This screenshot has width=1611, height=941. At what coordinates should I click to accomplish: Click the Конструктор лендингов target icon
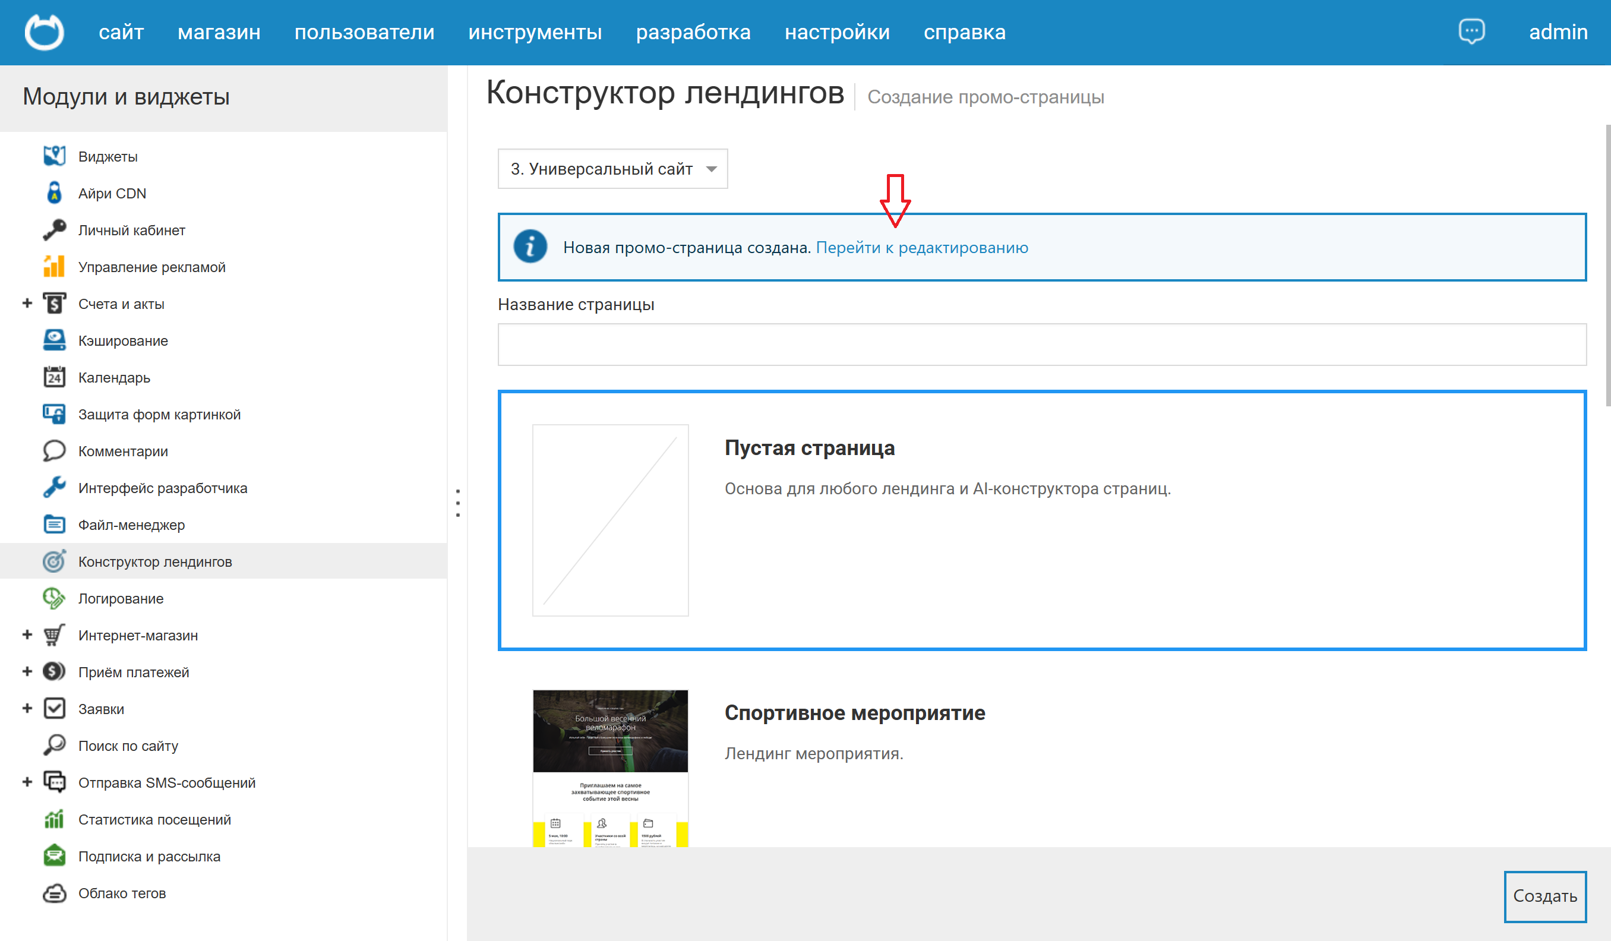[x=54, y=561]
